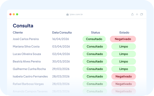Image resolution: width=154 pixels, height=96 pixels.
Task: Click the Consulta page heading
Action: coord(23,26)
